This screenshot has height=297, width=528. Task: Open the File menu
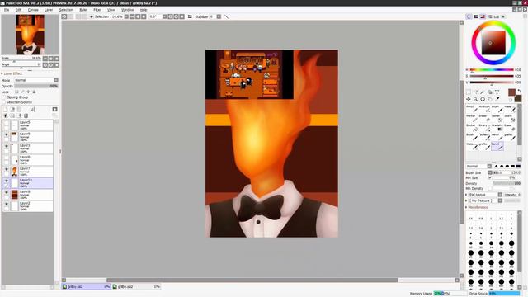tap(7, 10)
